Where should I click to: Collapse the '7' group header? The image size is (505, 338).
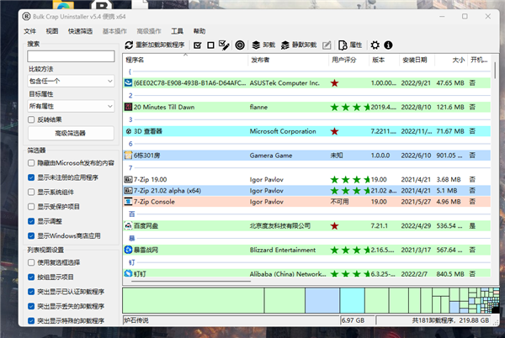click(130, 167)
